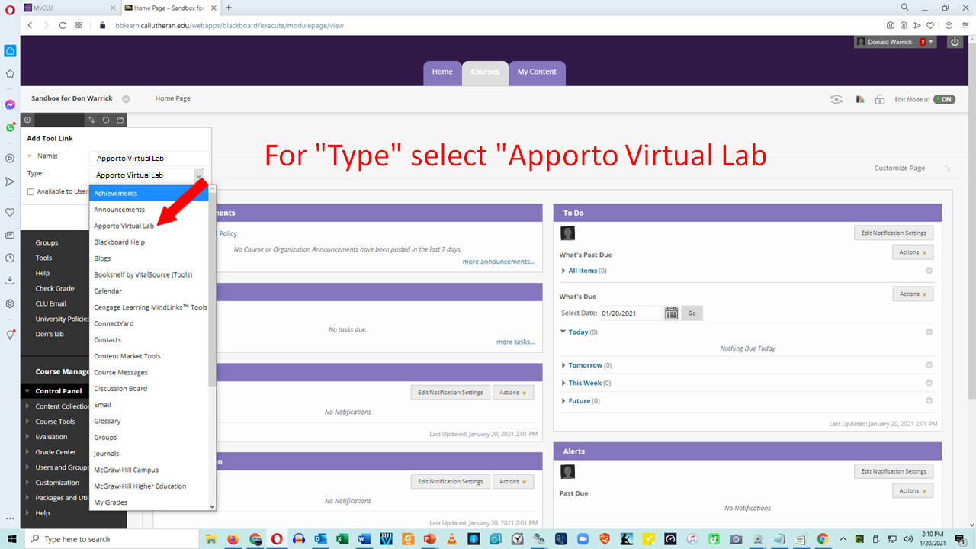Click Edit Notification Settings in Alerts

tap(894, 471)
